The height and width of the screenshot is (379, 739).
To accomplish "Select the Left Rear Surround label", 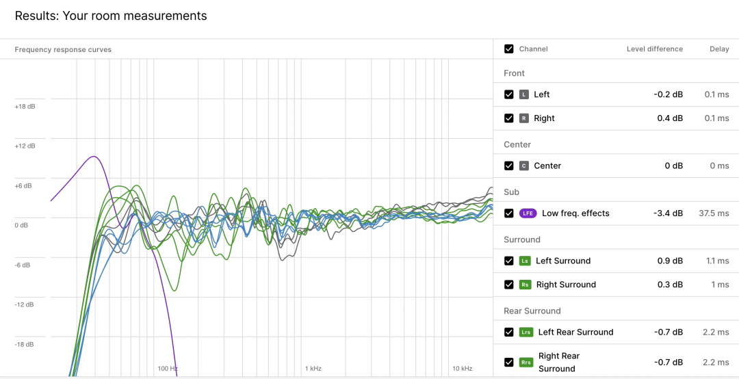I will coord(576,332).
